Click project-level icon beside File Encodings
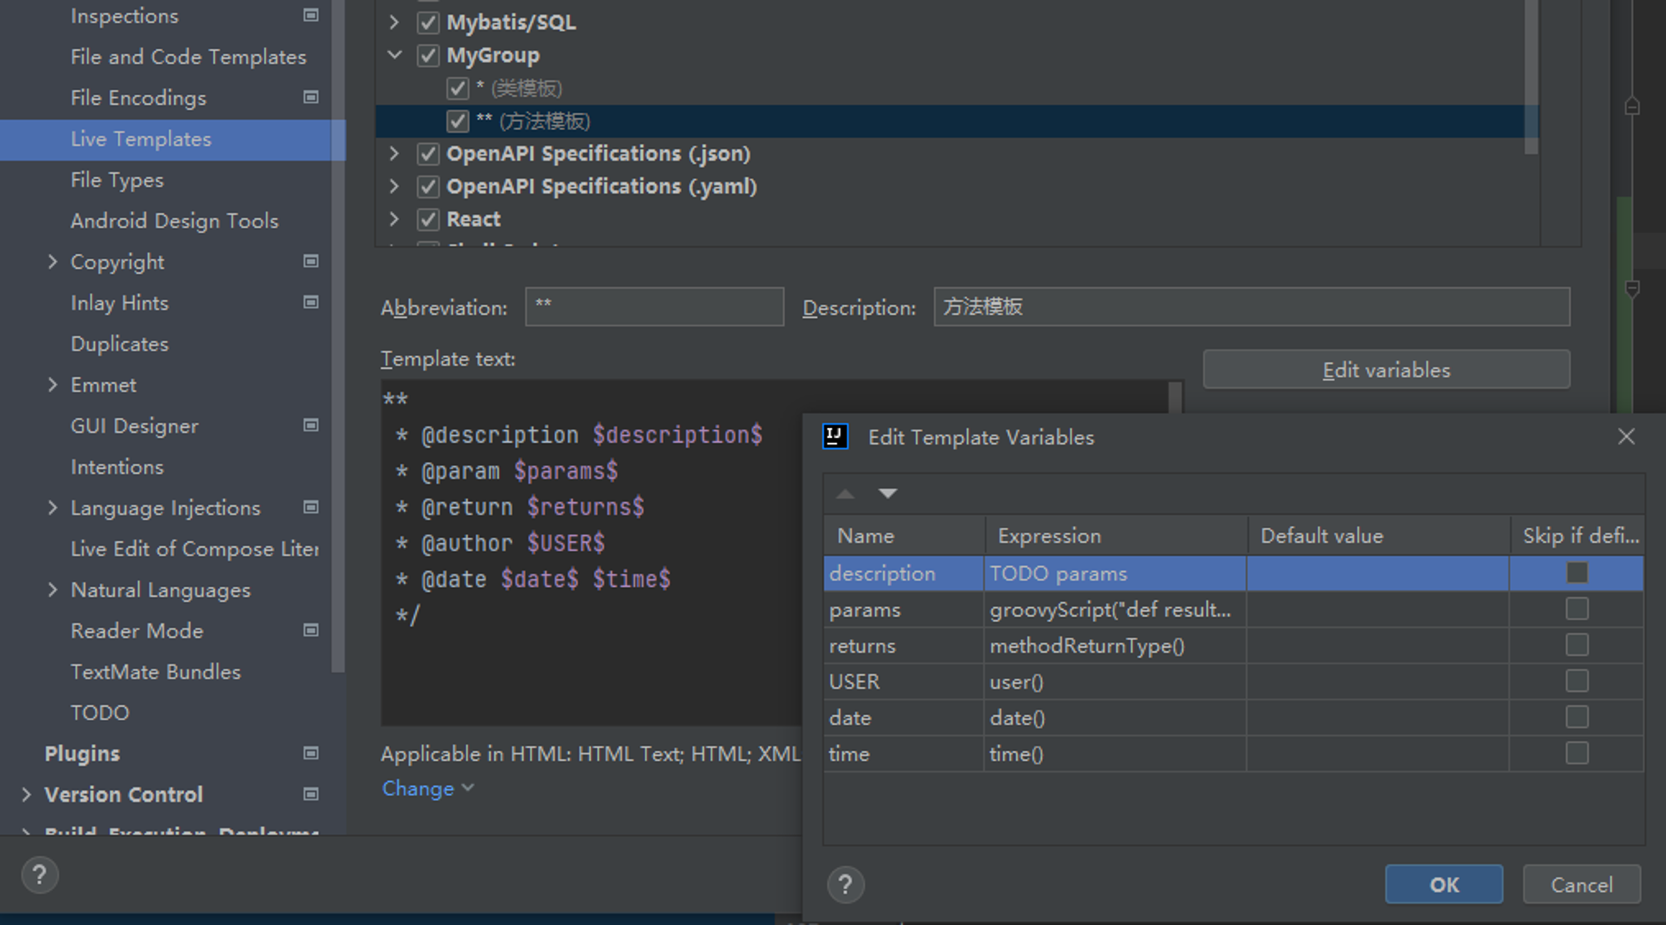Image resolution: width=1666 pixels, height=925 pixels. point(311,97)
